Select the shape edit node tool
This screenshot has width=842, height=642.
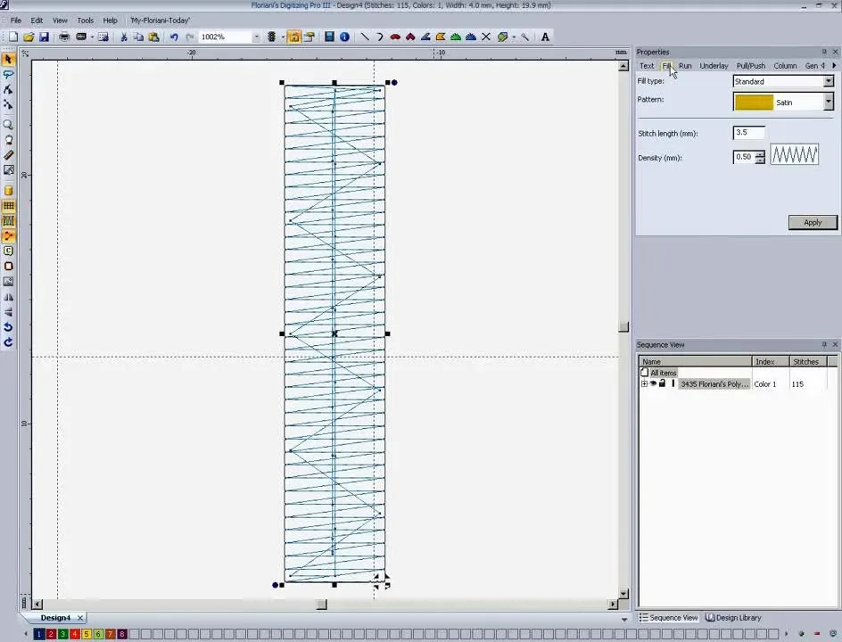8,89
